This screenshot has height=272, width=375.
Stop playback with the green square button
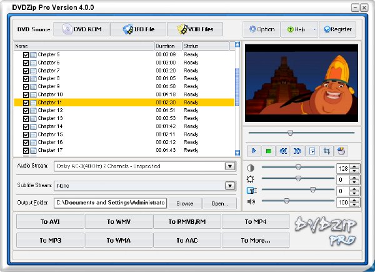(x=269, y=151)
